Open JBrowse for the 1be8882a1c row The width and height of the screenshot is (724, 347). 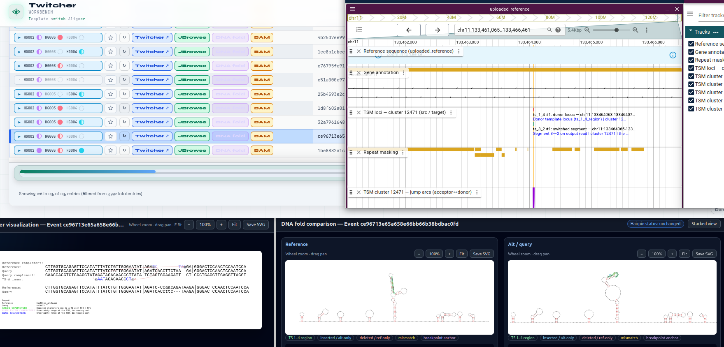(x=192, y=150)
